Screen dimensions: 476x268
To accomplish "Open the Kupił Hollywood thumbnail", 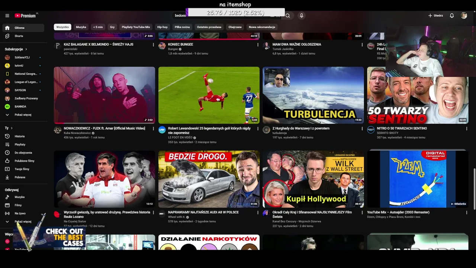I will click(313, 179).
